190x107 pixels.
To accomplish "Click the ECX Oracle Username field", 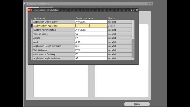I will point(91,50).
